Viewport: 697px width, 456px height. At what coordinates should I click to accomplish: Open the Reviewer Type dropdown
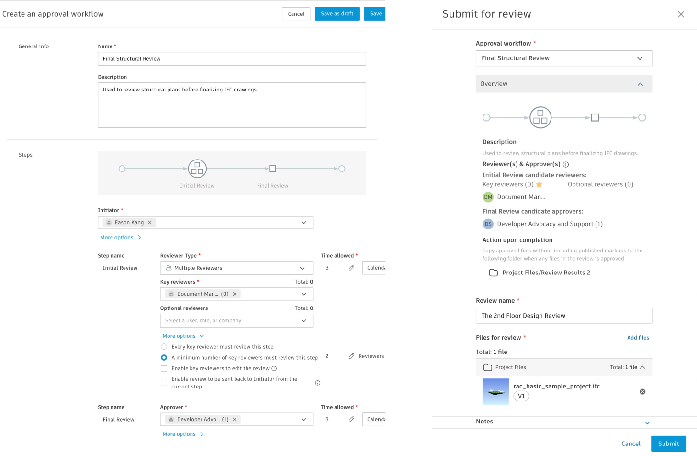pyautogui.click(x=236, y=268)
